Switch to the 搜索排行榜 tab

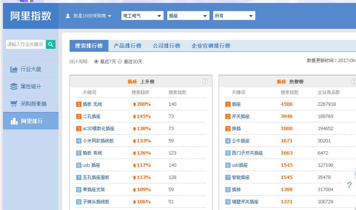tap(89, 46)
